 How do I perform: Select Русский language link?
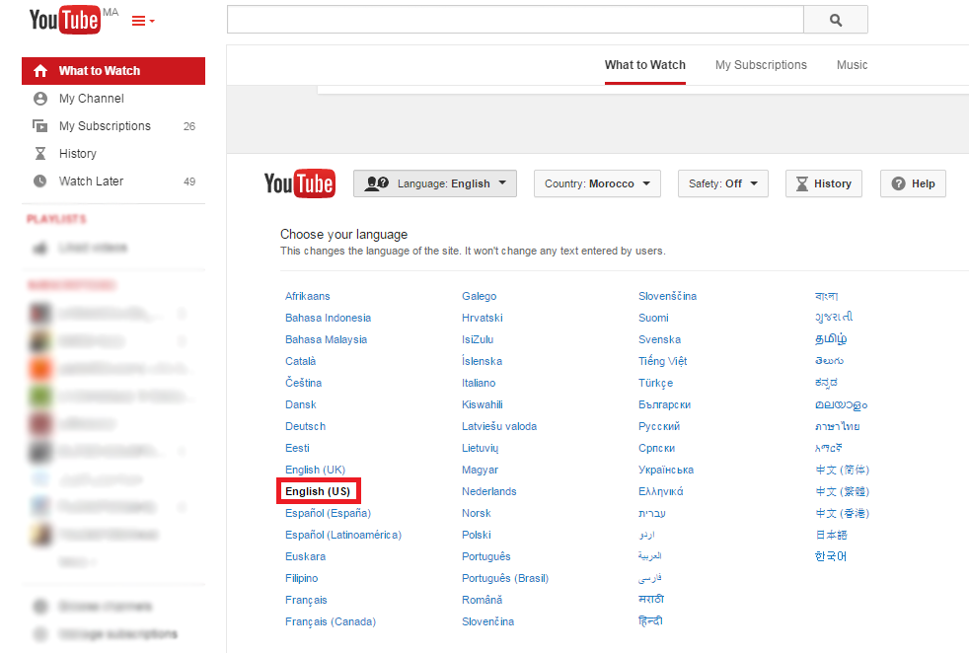pyautogui.click(x=659, y=426)
